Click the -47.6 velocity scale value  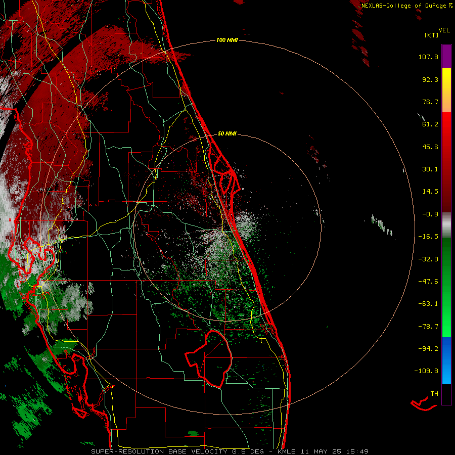pos(428,282)
